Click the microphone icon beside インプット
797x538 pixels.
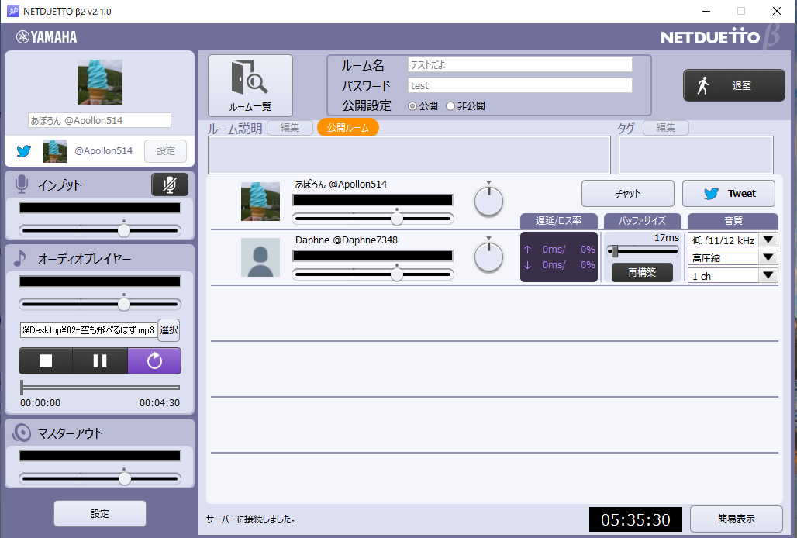(22, 185)
